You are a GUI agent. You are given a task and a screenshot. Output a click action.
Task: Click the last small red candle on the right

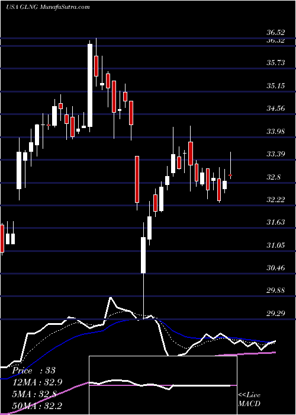[230, 175]
